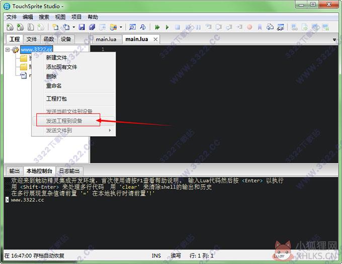
Task: Switch to the 输出 bottom tab
Action: pos(15,171)
